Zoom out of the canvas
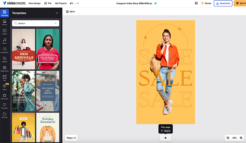Image resolution: width=246 pixels, height=143 pixels. 228,138
